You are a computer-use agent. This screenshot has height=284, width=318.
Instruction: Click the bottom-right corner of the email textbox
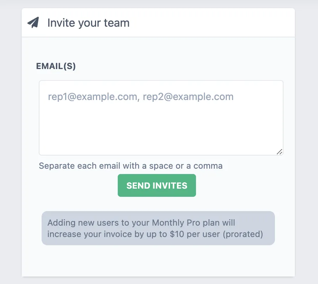(280, 152)
